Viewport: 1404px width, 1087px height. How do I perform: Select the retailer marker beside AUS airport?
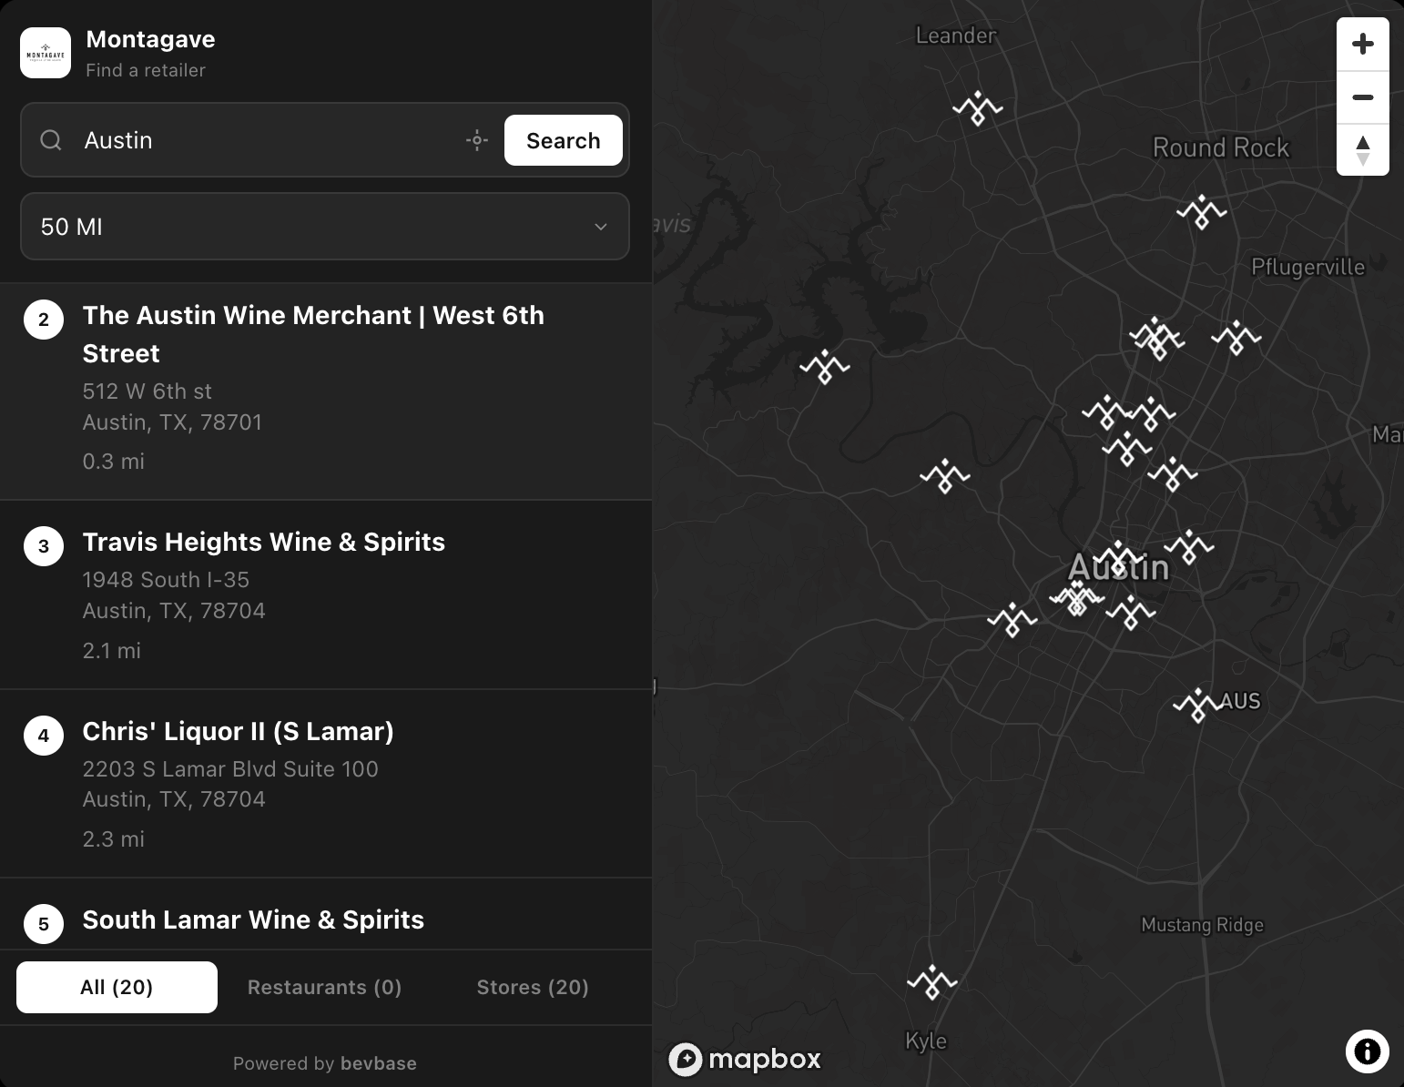click(x=1197, y=706)
